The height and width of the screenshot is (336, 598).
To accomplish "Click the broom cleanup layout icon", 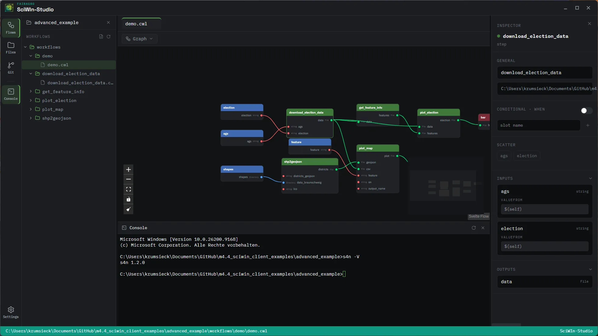I will [128, 209].
